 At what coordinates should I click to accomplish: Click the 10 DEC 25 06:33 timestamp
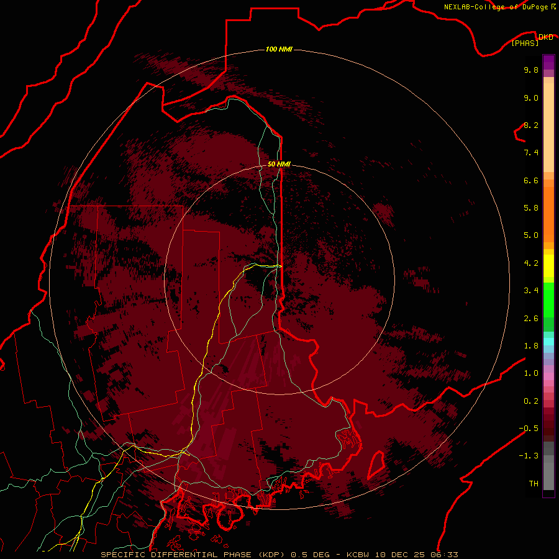coord(416,555)
